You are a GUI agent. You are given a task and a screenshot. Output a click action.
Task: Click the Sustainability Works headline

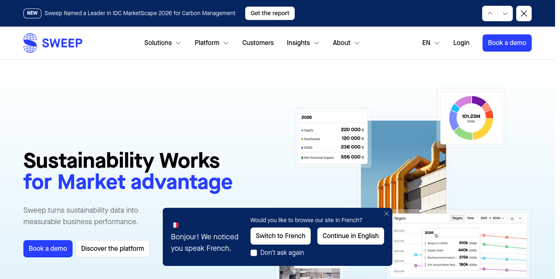(x=122, y=160)
